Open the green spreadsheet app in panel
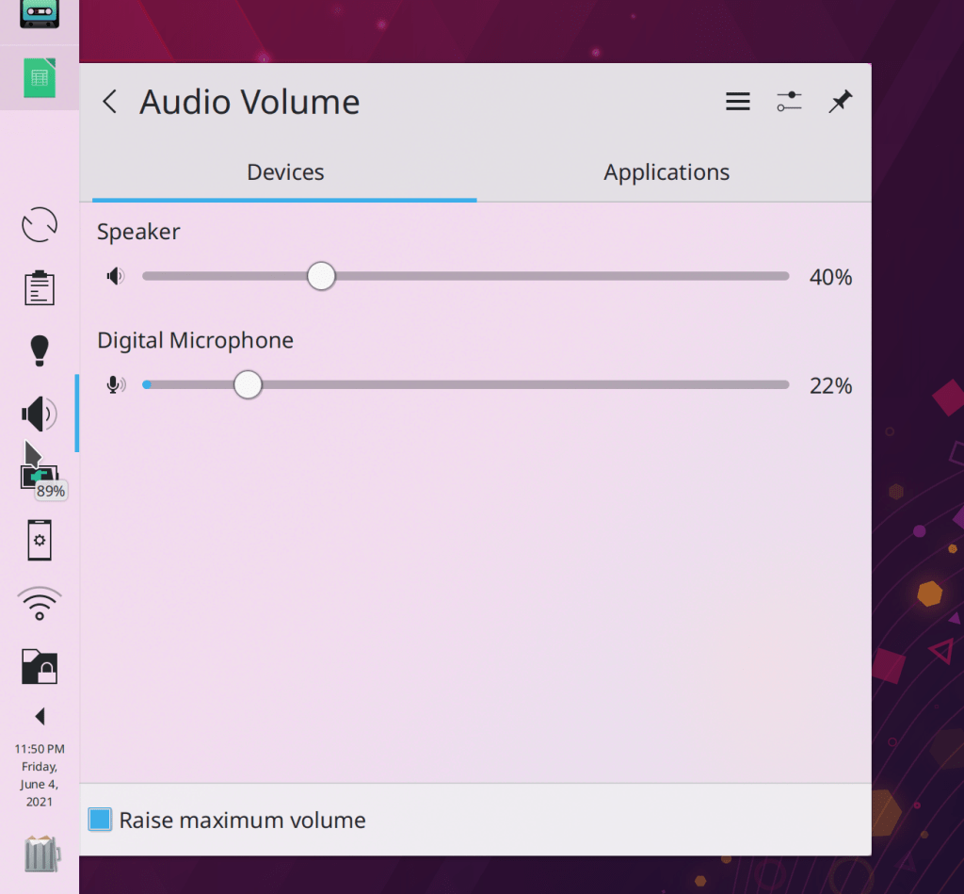The width and height of the screenshot is (964, 894). click(x=40, y=78)
